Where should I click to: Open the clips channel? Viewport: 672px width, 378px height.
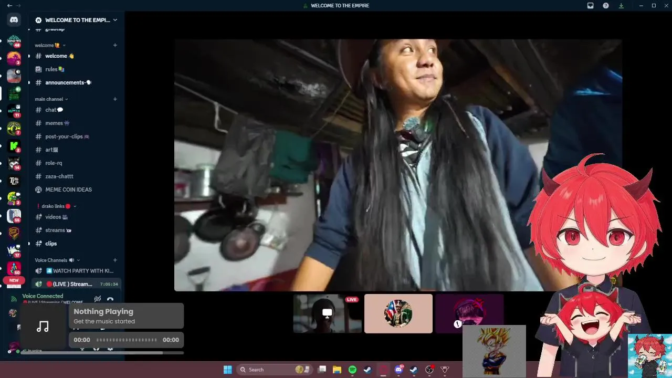coord(77,244)
